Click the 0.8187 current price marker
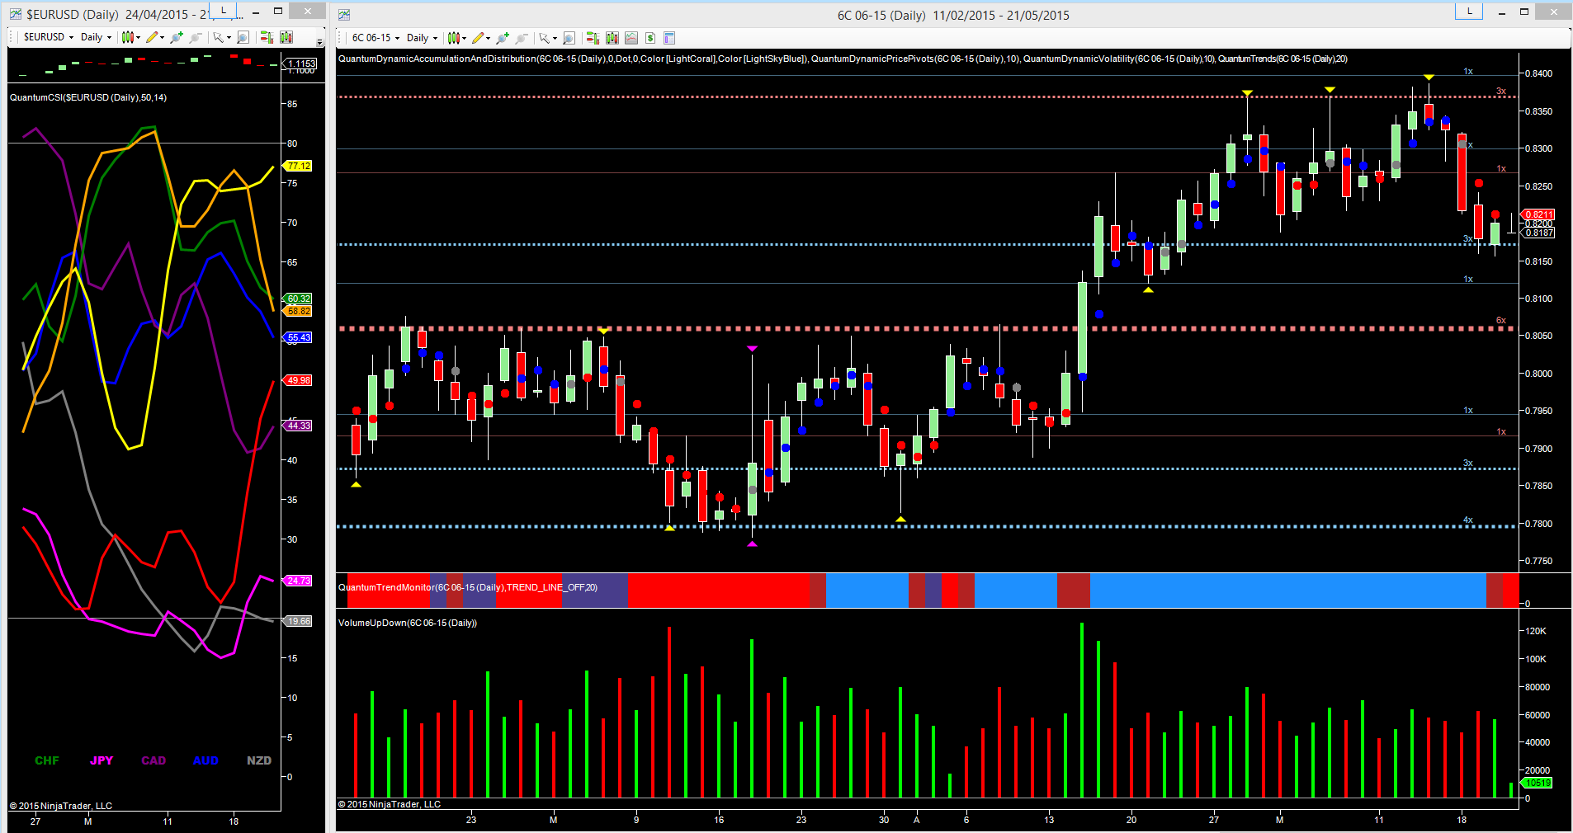This screenshot has width=1573, height=833. (1538, 233)
